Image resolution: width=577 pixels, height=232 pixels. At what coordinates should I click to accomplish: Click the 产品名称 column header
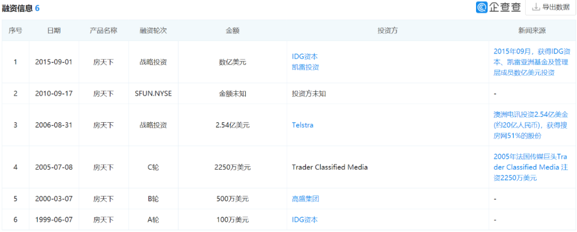coord(104,31)
